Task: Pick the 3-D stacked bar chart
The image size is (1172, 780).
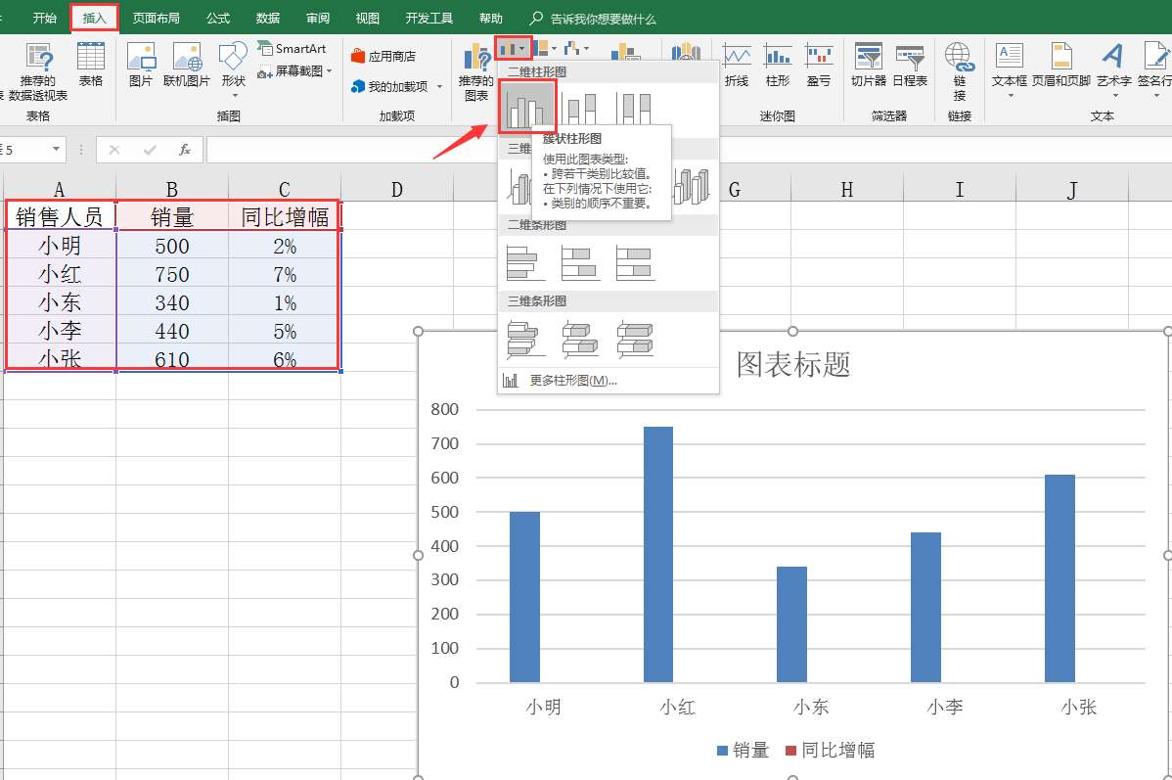Action: pos(581,339)
